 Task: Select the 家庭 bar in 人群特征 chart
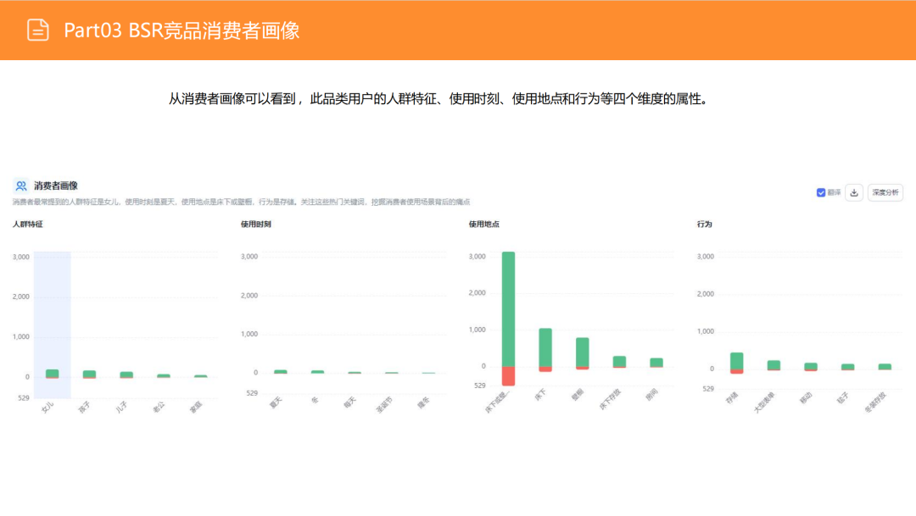coord(200,376)
